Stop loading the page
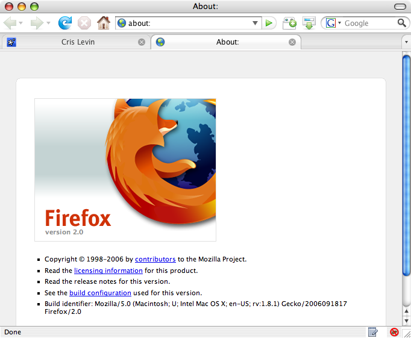This screenshot has height=338, width=411. [84, 23]
